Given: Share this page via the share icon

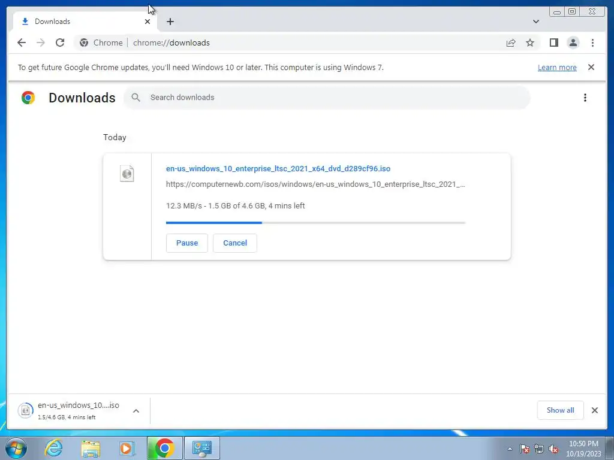Looking at the screenshot, I should (x=511, y=43).
